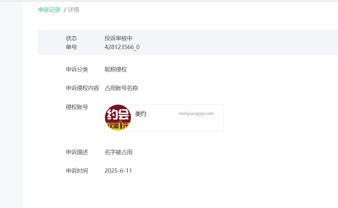
Task: Click the appeal date 2025-6-11
Action: (118, 171)
